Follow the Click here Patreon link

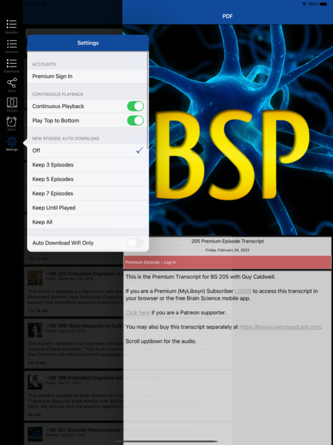pyautogui.click(x=138, y=313)
